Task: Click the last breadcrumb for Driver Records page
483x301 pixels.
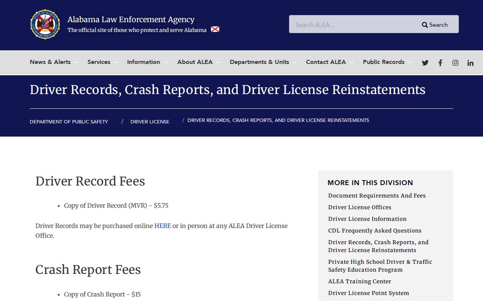Action: 278,120
